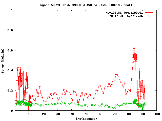Viewport: 162px width, 121px height.
Task: Click the y-axis tick value 0
Action: [x=12, y=111]
